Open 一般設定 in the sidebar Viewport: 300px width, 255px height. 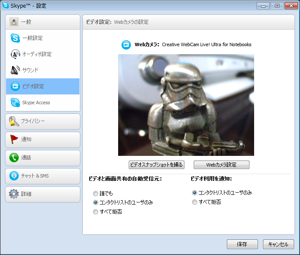pos(42,38)
